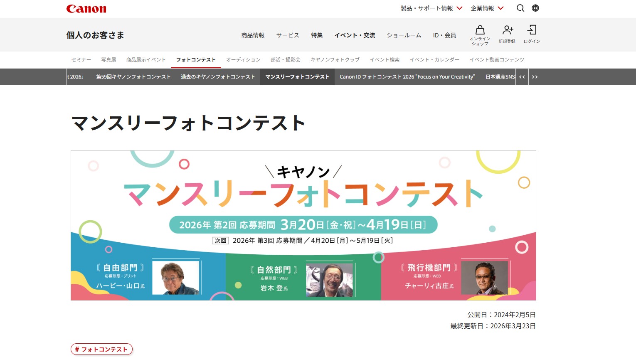Open the セミナー tab
The image size is (636, 357).
pos(81,60)
